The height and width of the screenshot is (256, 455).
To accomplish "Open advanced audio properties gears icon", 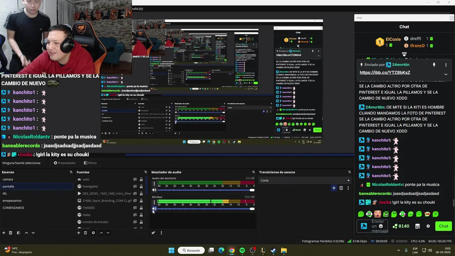I will click(x=153, y=233).
